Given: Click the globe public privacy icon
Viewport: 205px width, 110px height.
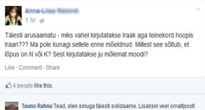Looking at the screenshot, I should point(42,21).
